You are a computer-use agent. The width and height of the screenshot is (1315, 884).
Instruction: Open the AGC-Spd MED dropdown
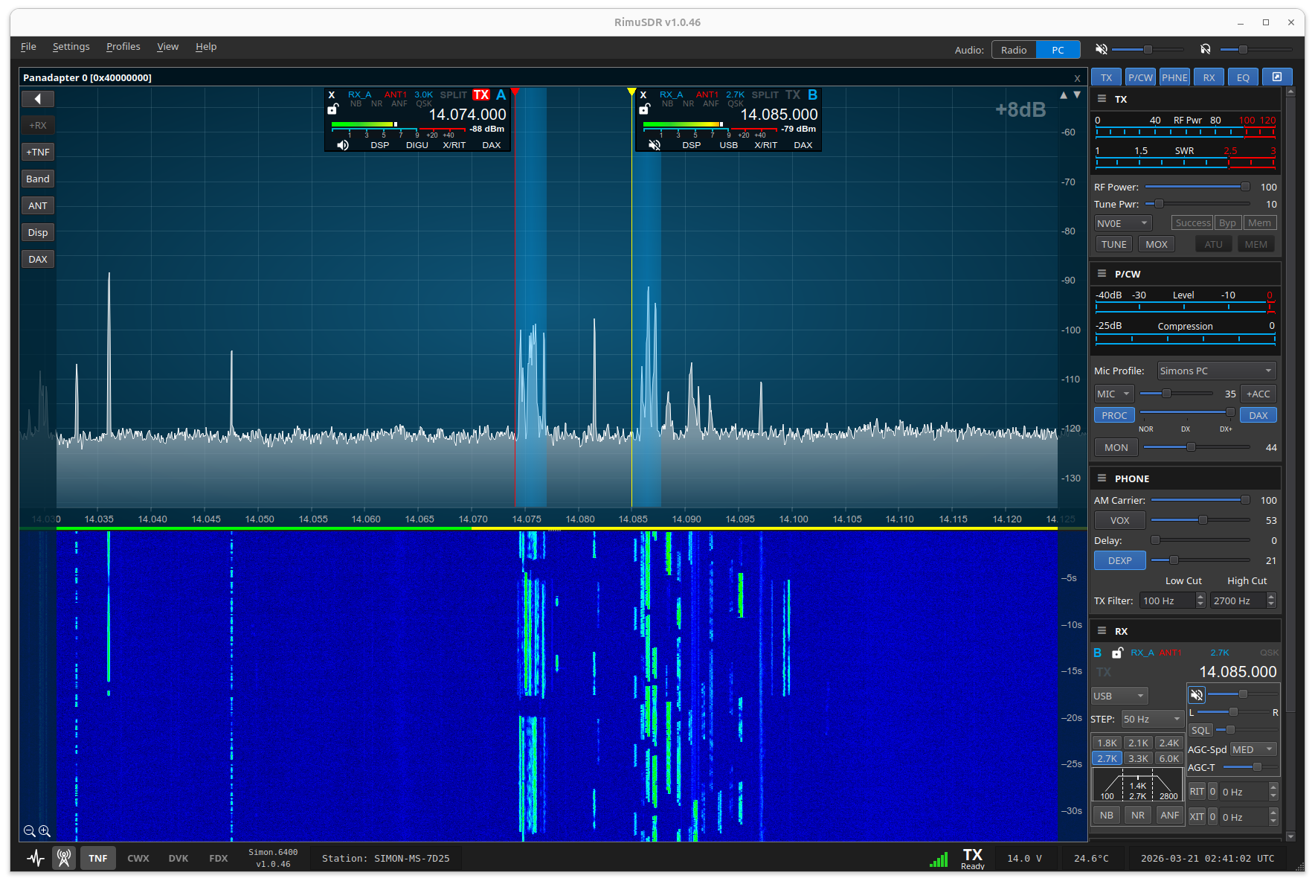click(1253, 749)
